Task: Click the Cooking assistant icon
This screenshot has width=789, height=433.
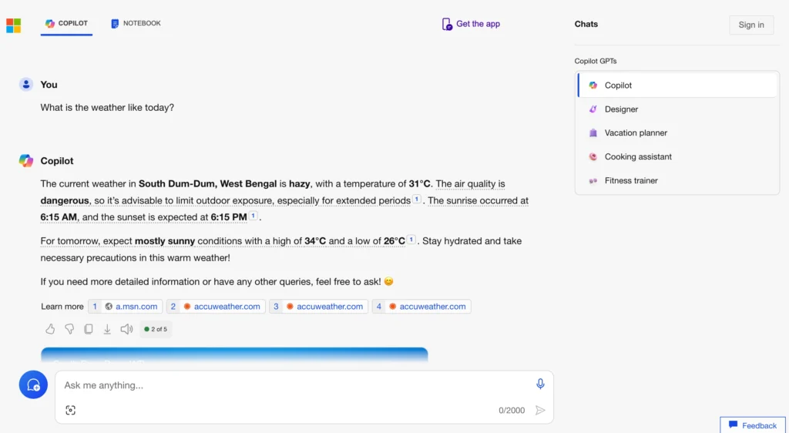Action: tap(593, 156)
